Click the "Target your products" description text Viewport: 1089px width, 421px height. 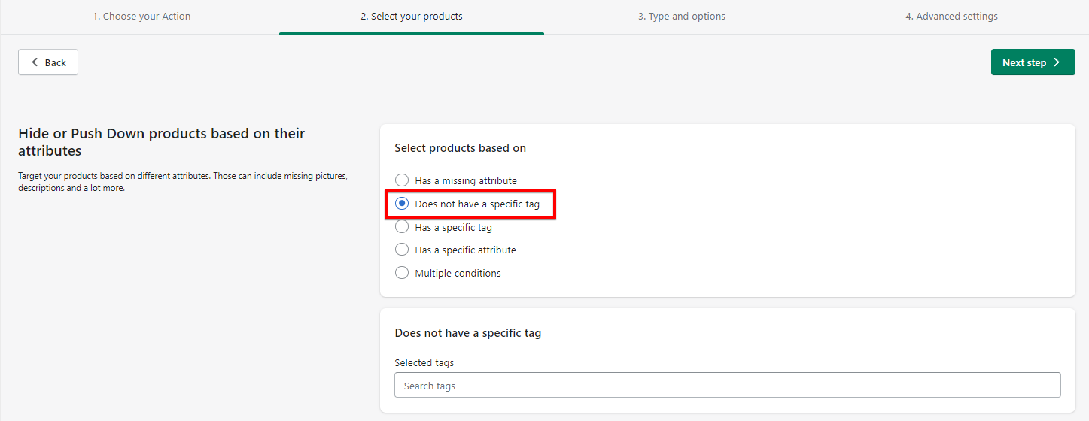182,182
